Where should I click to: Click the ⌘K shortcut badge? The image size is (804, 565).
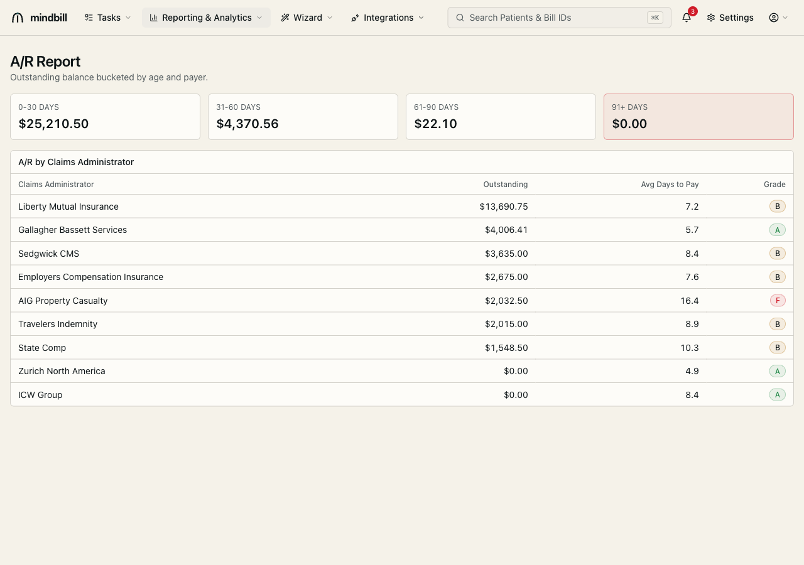point(655,18)
